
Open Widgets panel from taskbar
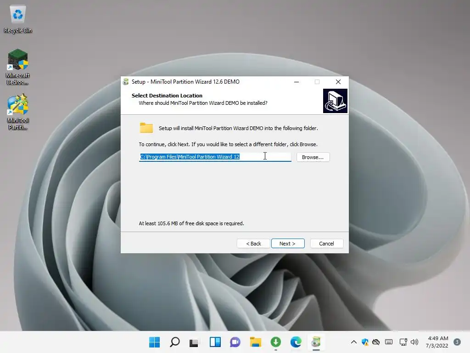(215, 342)
